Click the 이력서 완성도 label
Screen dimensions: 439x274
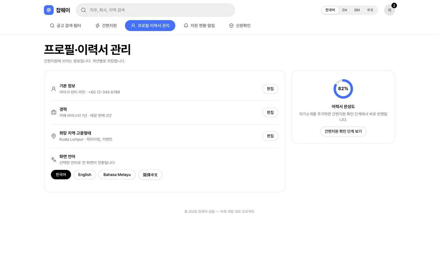[343, 107]
